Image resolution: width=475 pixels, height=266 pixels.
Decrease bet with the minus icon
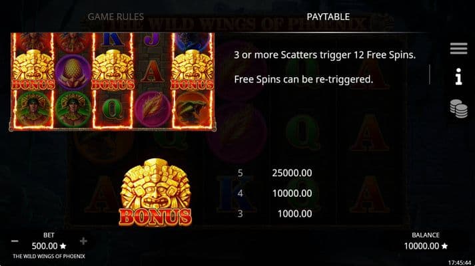tap(15, 241)
